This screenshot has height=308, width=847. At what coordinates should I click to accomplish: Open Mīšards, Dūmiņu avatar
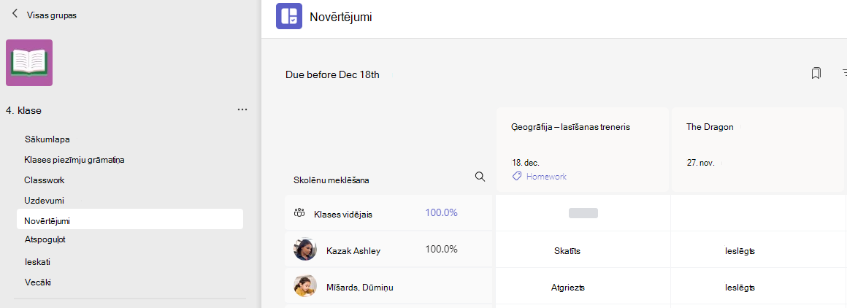305,286
